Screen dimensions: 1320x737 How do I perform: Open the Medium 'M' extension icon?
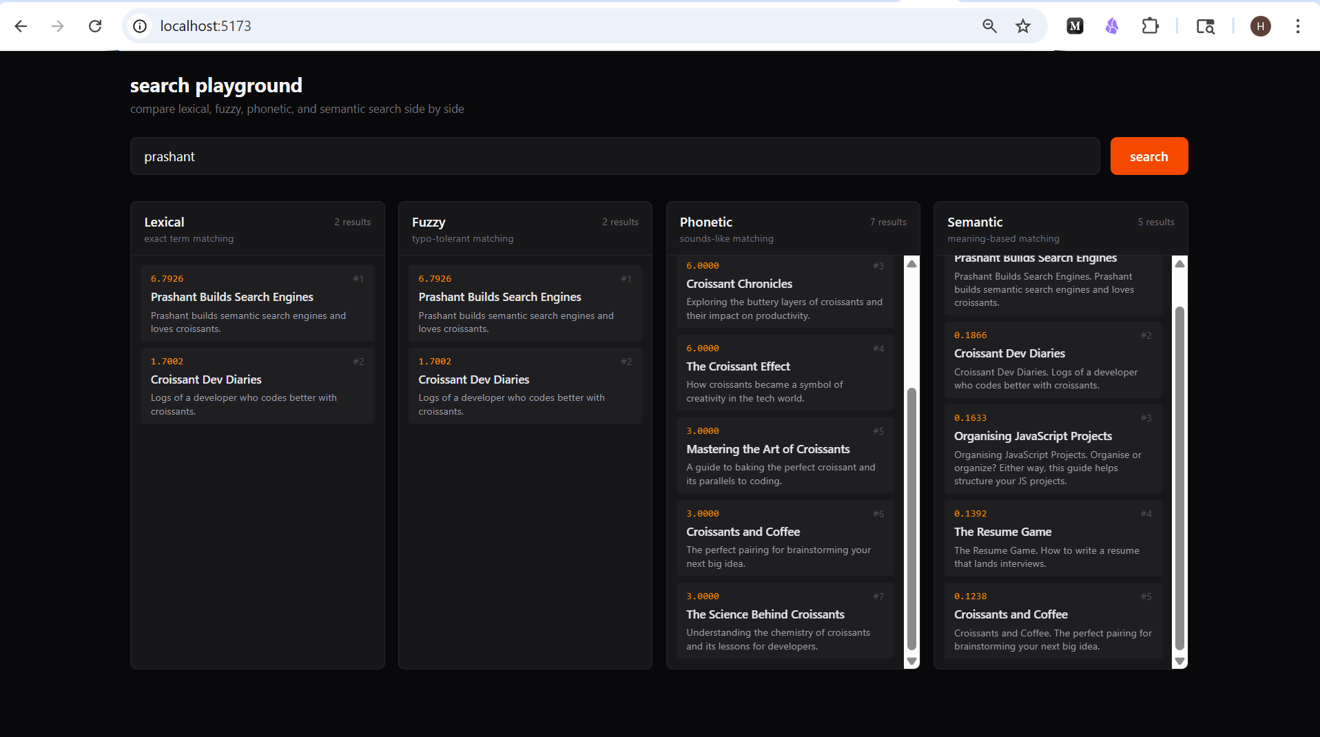click(1075, 26)
